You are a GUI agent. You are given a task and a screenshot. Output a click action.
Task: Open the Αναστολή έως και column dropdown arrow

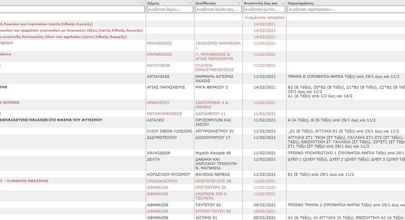tap(282, 3)
